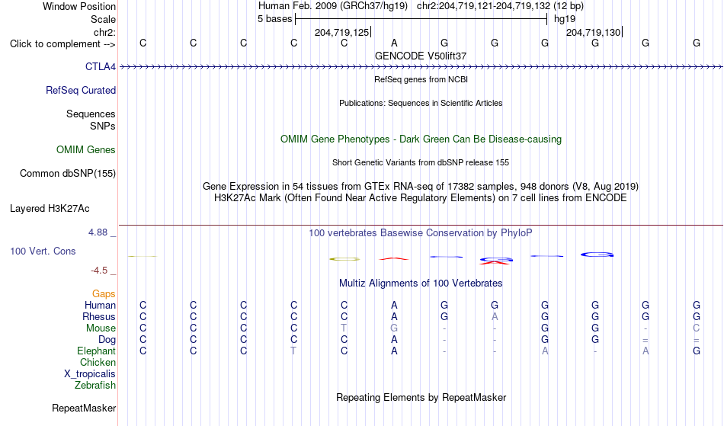724x426 pixels.
Task: Select the orange Gaps label
Action: 104,294
